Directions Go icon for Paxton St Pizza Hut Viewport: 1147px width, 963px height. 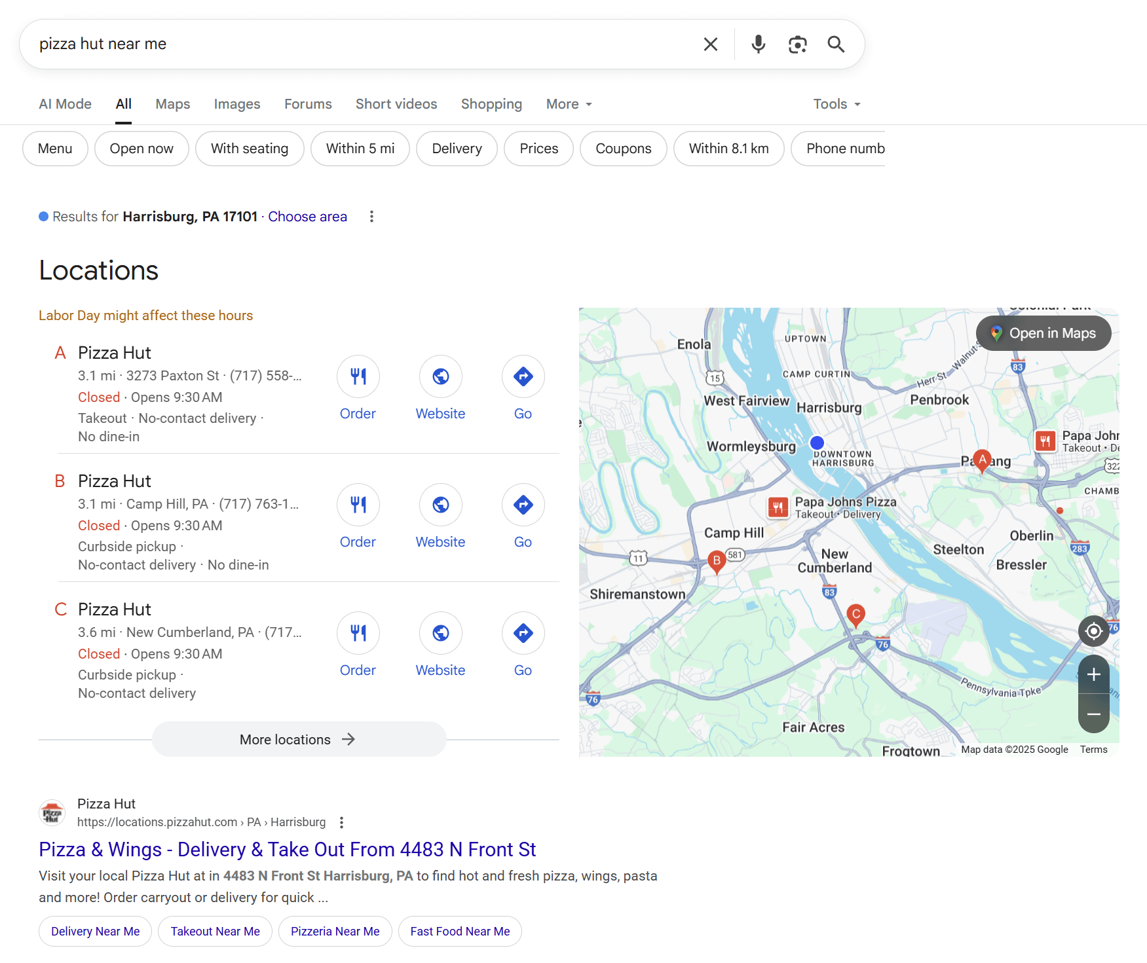click(523, 376)
